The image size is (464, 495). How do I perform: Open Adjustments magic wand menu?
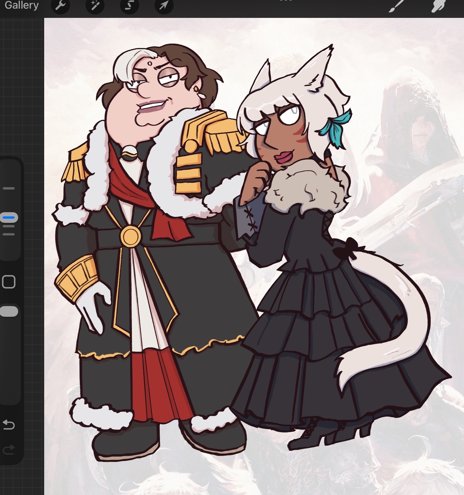coord(95,5)
